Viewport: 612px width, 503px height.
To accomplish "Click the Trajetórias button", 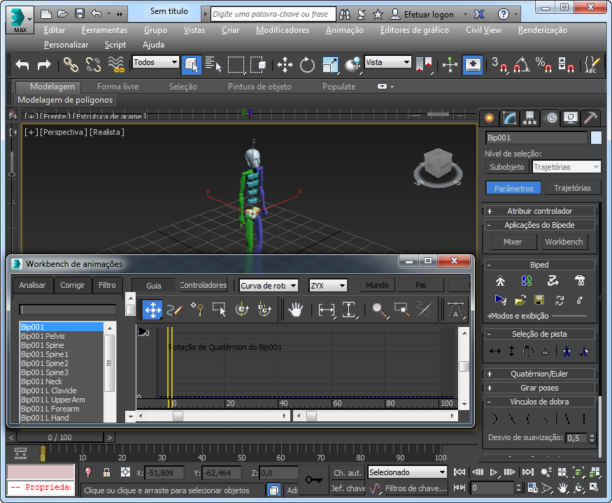I will coord(572,188).
